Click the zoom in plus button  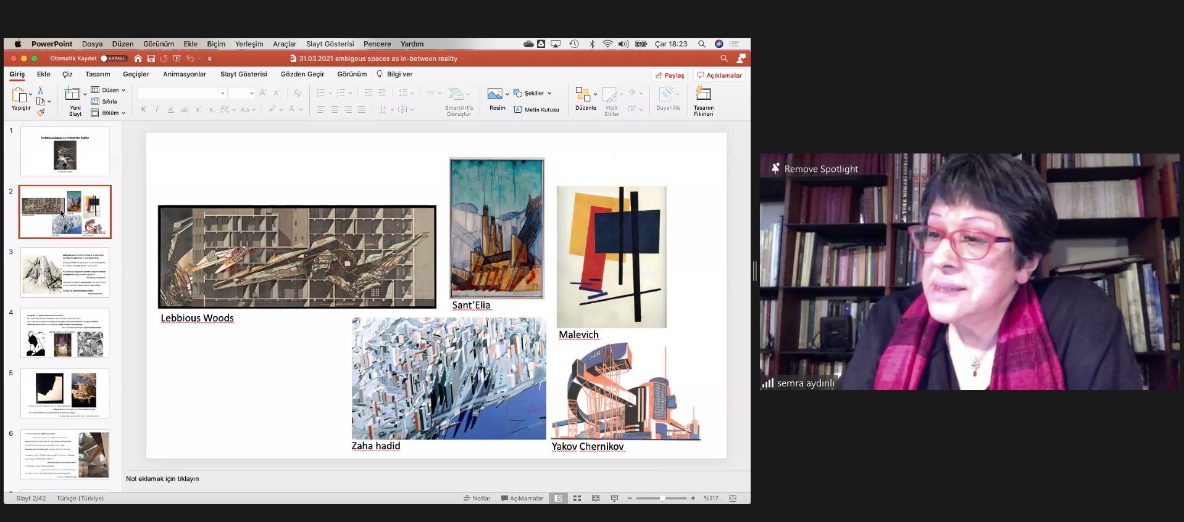693,498
